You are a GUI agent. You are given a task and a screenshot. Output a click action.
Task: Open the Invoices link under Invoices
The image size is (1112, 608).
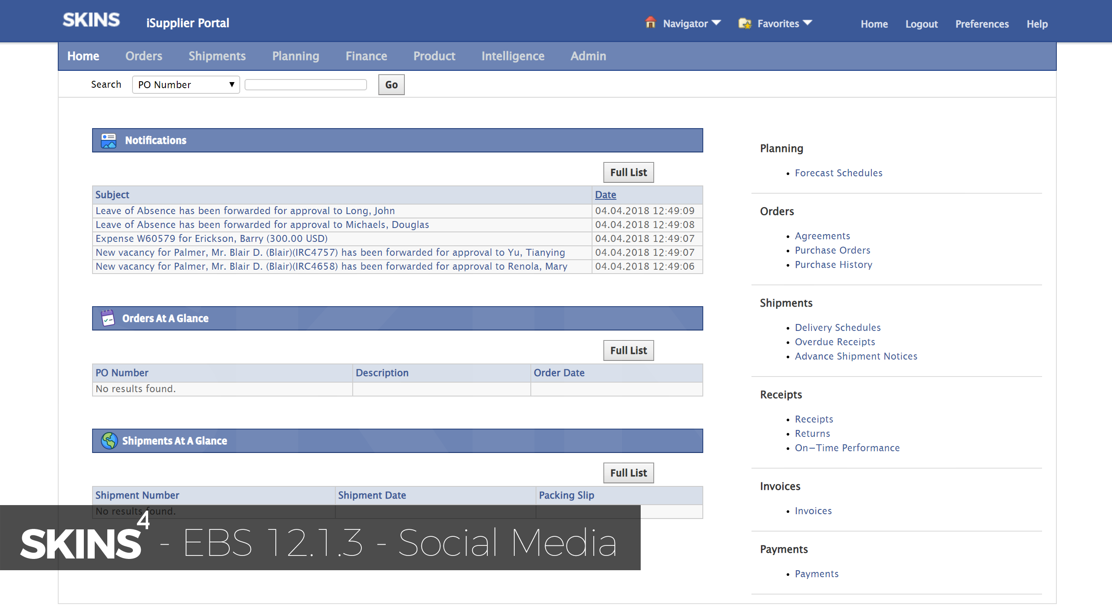813,511
